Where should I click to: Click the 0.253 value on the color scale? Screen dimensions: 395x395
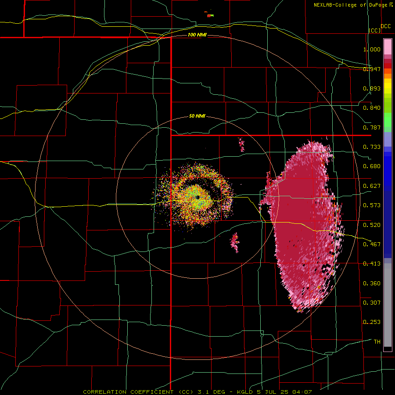372,322
